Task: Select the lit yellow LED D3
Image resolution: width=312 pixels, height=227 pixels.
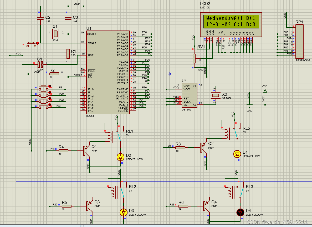Action: [124, 213]
